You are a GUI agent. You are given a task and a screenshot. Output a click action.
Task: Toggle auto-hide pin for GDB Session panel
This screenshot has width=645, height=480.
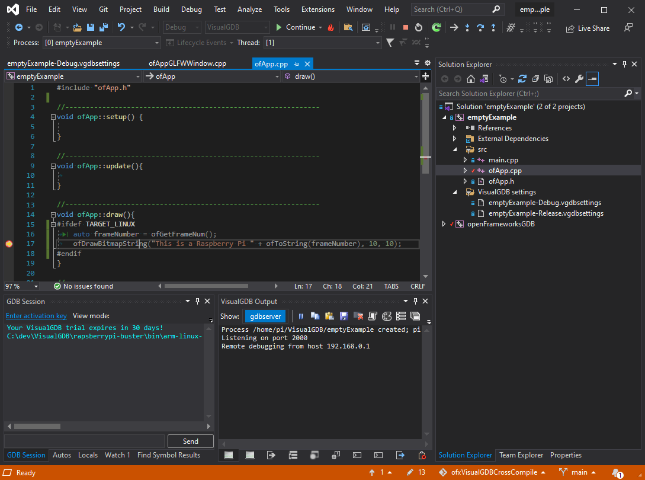tap(197, 301)
